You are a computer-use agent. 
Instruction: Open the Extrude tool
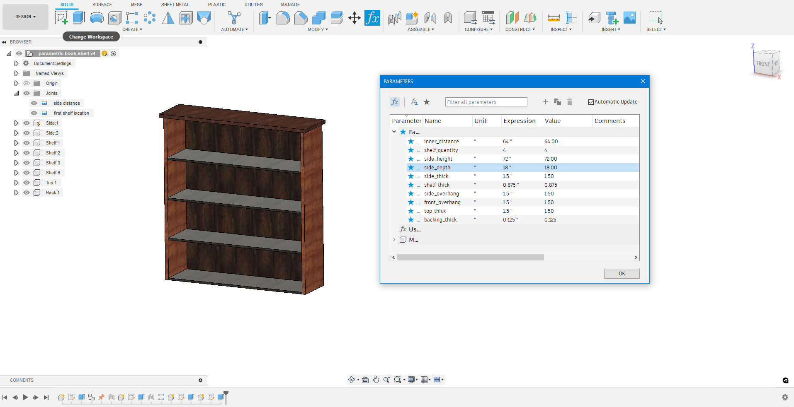[79, 17]
